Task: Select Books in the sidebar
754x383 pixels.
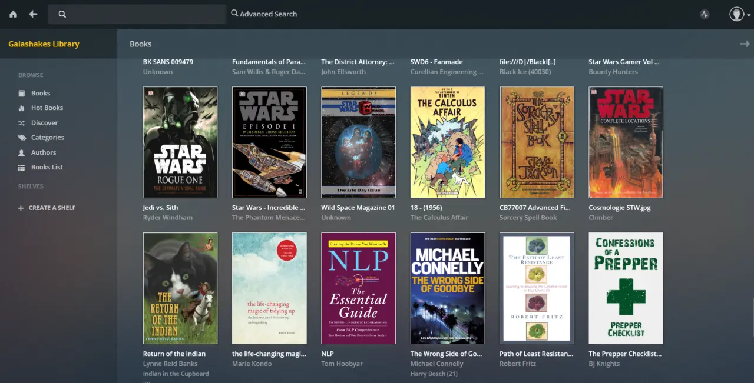Action: (41, 93)
